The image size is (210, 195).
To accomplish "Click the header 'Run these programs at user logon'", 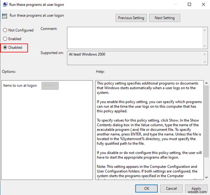I will [x=37, y=15].
